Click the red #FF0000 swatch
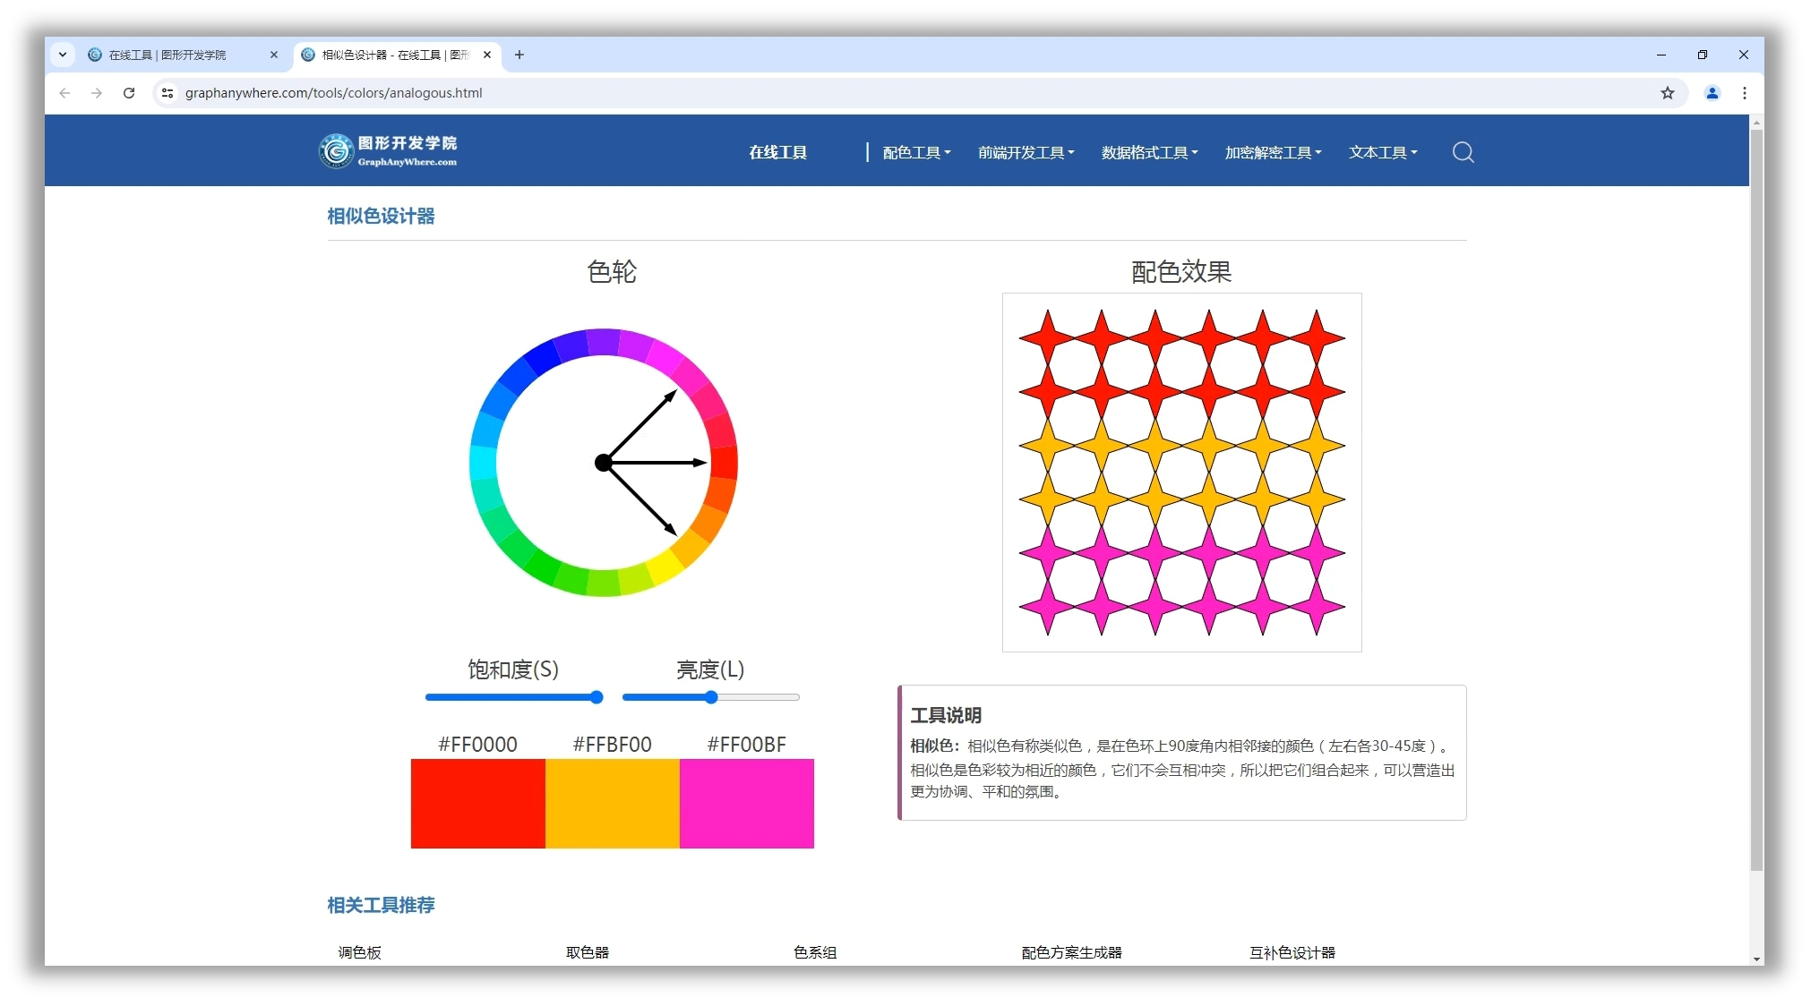This screenshot has height=1006, width=1811. tap(477, 804)
